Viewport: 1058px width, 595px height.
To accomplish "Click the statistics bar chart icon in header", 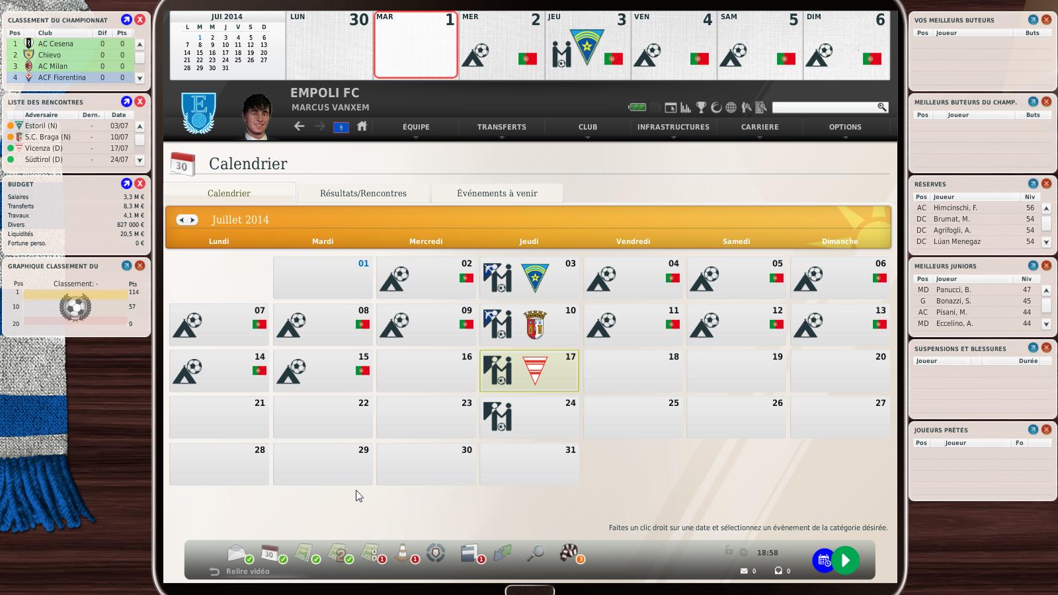I will (x=686, y=107).
